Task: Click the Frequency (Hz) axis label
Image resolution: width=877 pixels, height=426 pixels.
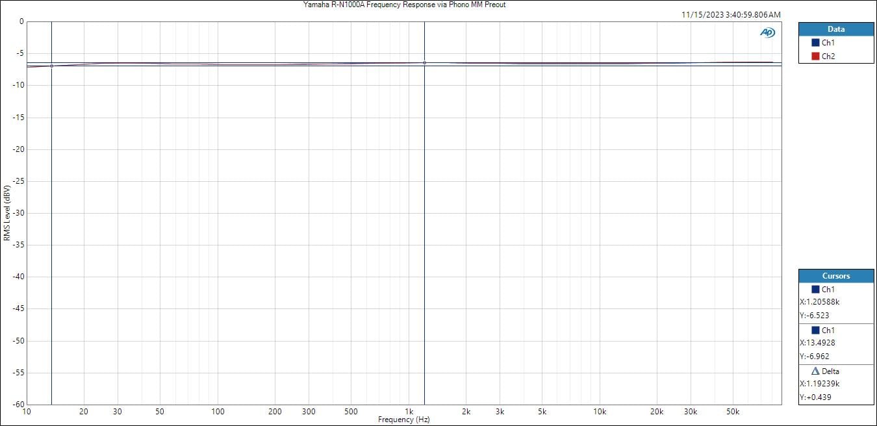Action: [404, 420]
